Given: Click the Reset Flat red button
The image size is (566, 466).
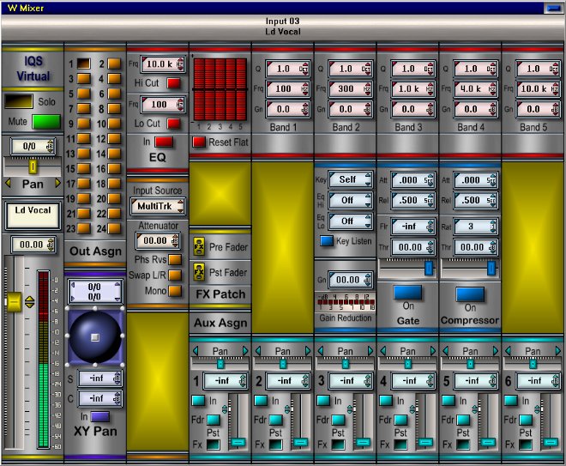Looking at the screenshot, I should (199, 142).
